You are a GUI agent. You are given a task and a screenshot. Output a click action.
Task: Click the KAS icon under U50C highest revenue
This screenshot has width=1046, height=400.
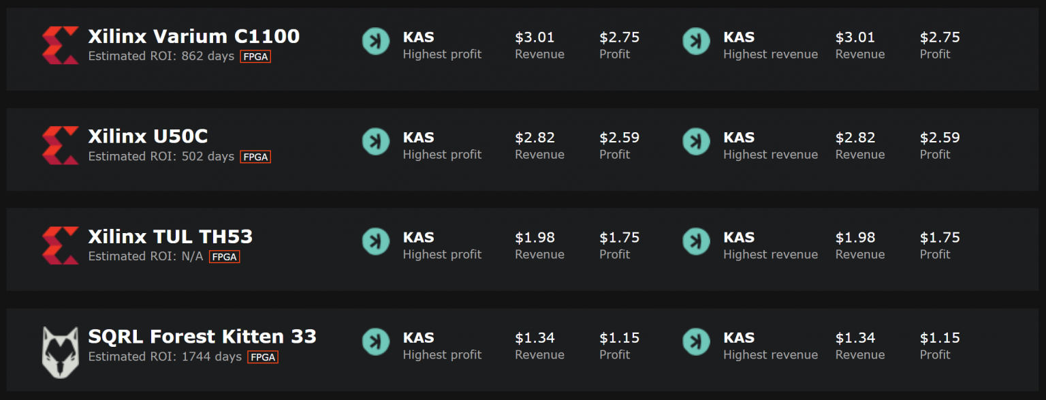(x=696, y=142)
